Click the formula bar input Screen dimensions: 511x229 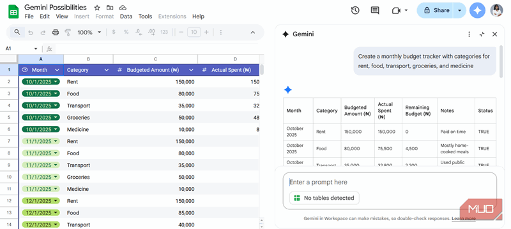156,48
